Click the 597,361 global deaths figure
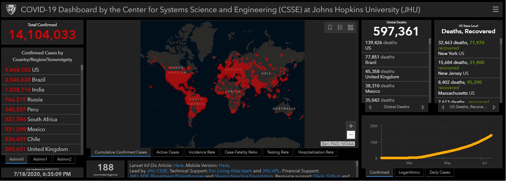506x181 pixels. [396, 31]
